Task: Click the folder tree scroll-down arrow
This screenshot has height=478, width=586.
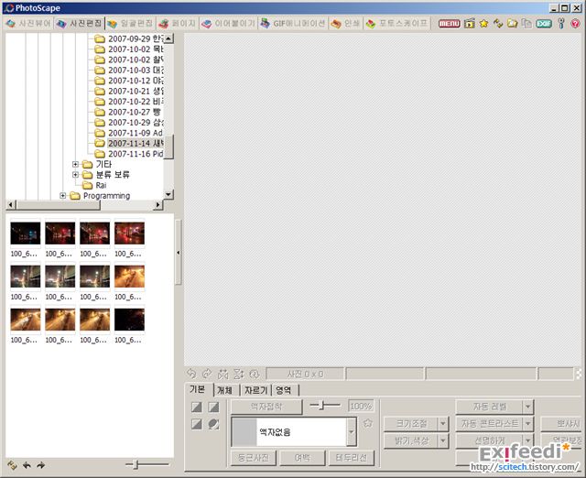Action: [168, 194]
